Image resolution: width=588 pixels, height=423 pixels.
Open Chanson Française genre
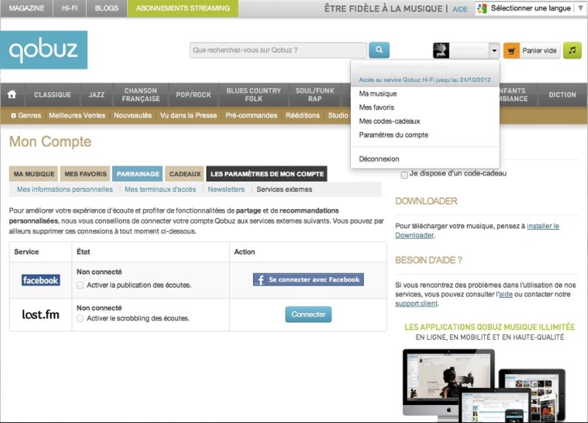[x=141, y=95]
